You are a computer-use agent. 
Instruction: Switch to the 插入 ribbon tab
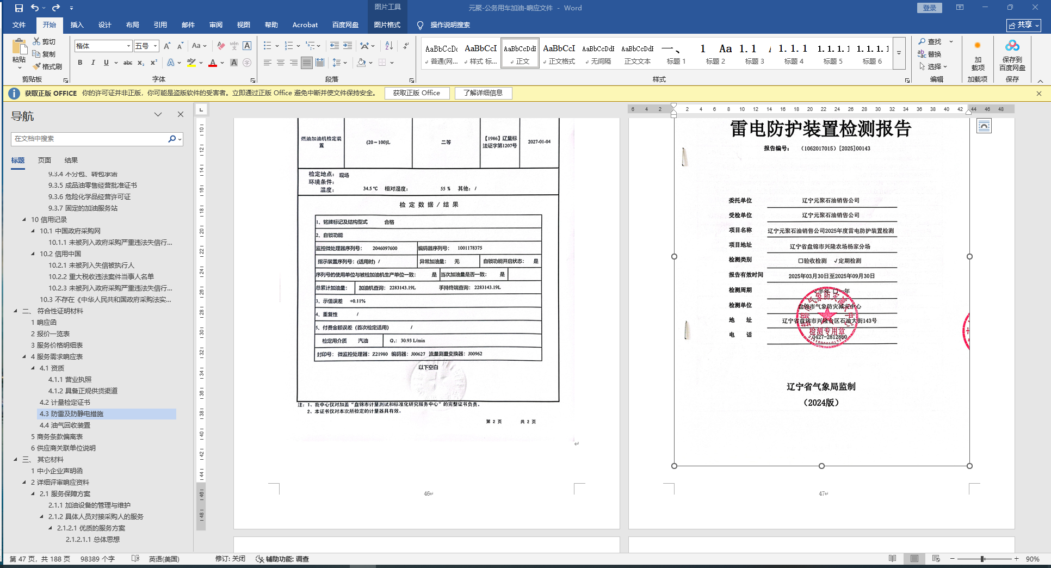pyautogui.click(x=77, y=25)
